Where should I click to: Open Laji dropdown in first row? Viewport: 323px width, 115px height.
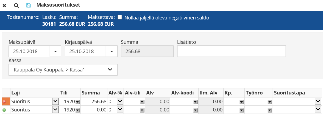coord(55,102)
